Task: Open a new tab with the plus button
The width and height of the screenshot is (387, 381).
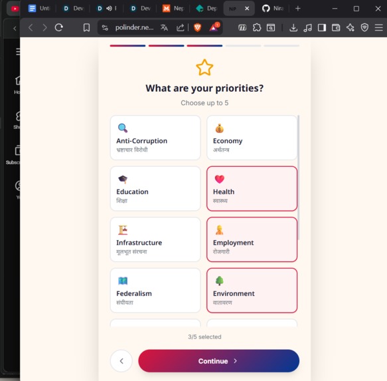Action: (298, 9)
